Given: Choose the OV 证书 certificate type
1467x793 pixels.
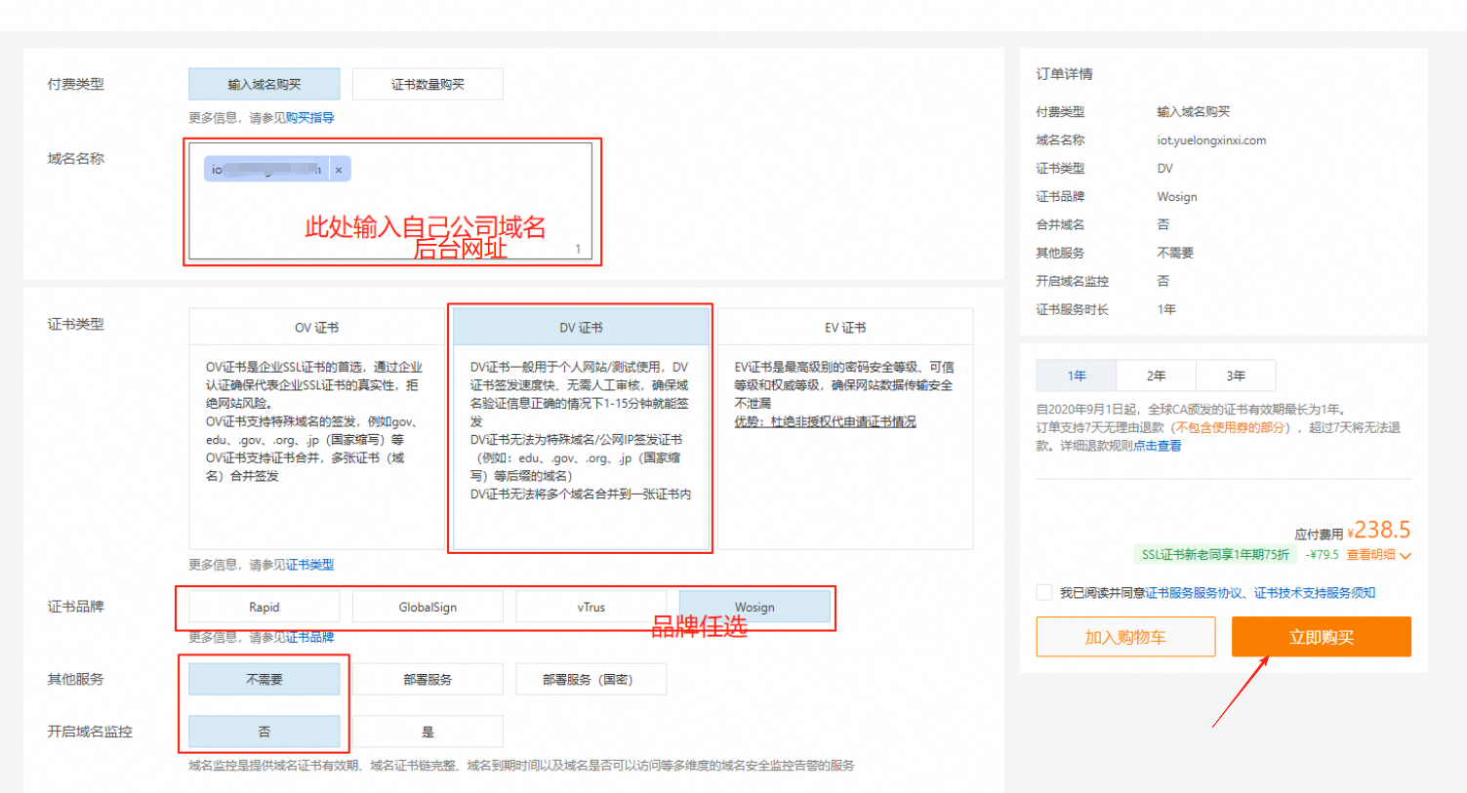Looking at the screenshot, I should pos(316,328).
